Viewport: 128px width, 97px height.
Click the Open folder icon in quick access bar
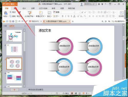[x=4, y=21]
